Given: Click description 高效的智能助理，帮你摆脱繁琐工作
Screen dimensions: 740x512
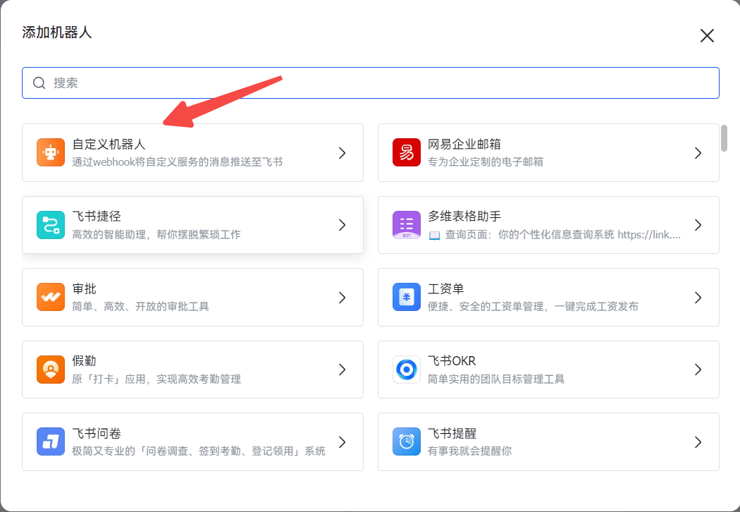Looking at the screenshot, I should click(156, 234).
